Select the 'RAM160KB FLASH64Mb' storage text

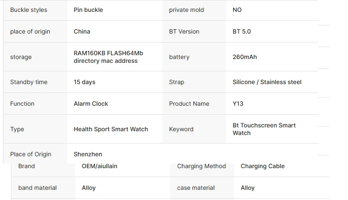[x=108, y=53]
